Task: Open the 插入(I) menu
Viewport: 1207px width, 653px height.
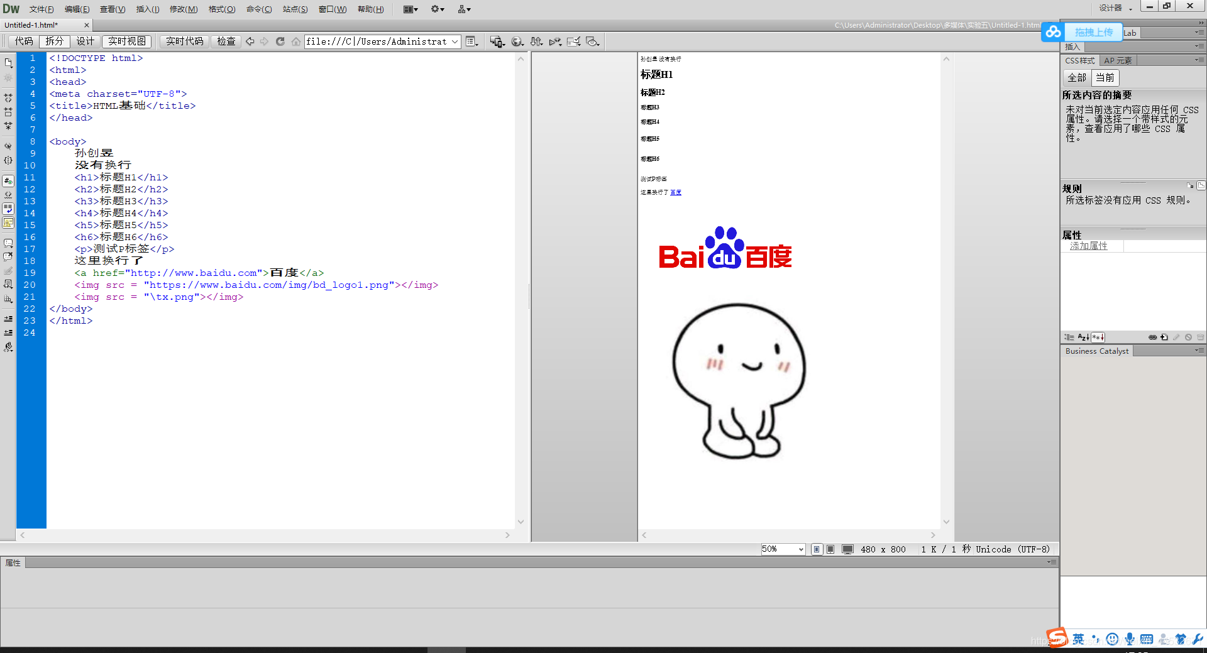Action: 148,9
